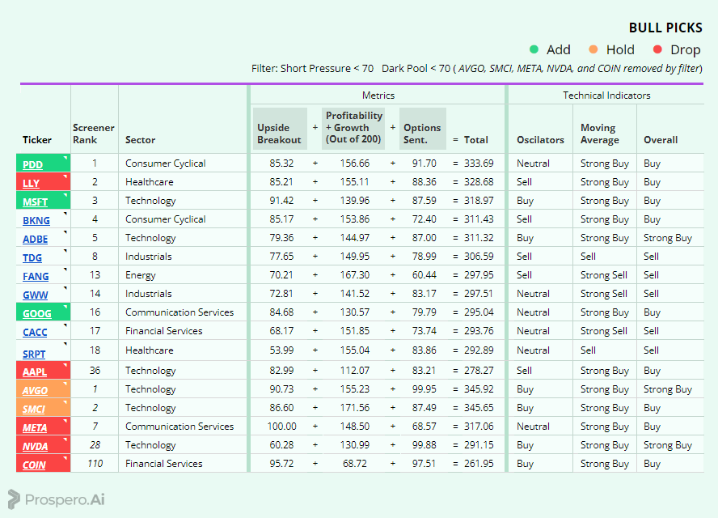718x518 pixels.
Task: Click the Options Sent. column header
Action: tap(423, 129)
